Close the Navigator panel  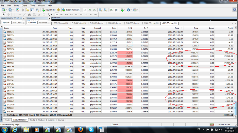point(50,18)
